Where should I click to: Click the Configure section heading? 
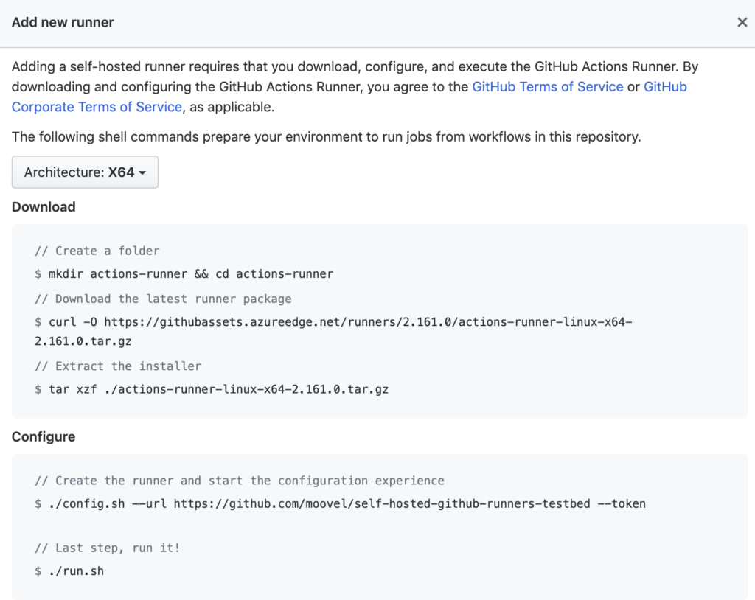(44, 437)
